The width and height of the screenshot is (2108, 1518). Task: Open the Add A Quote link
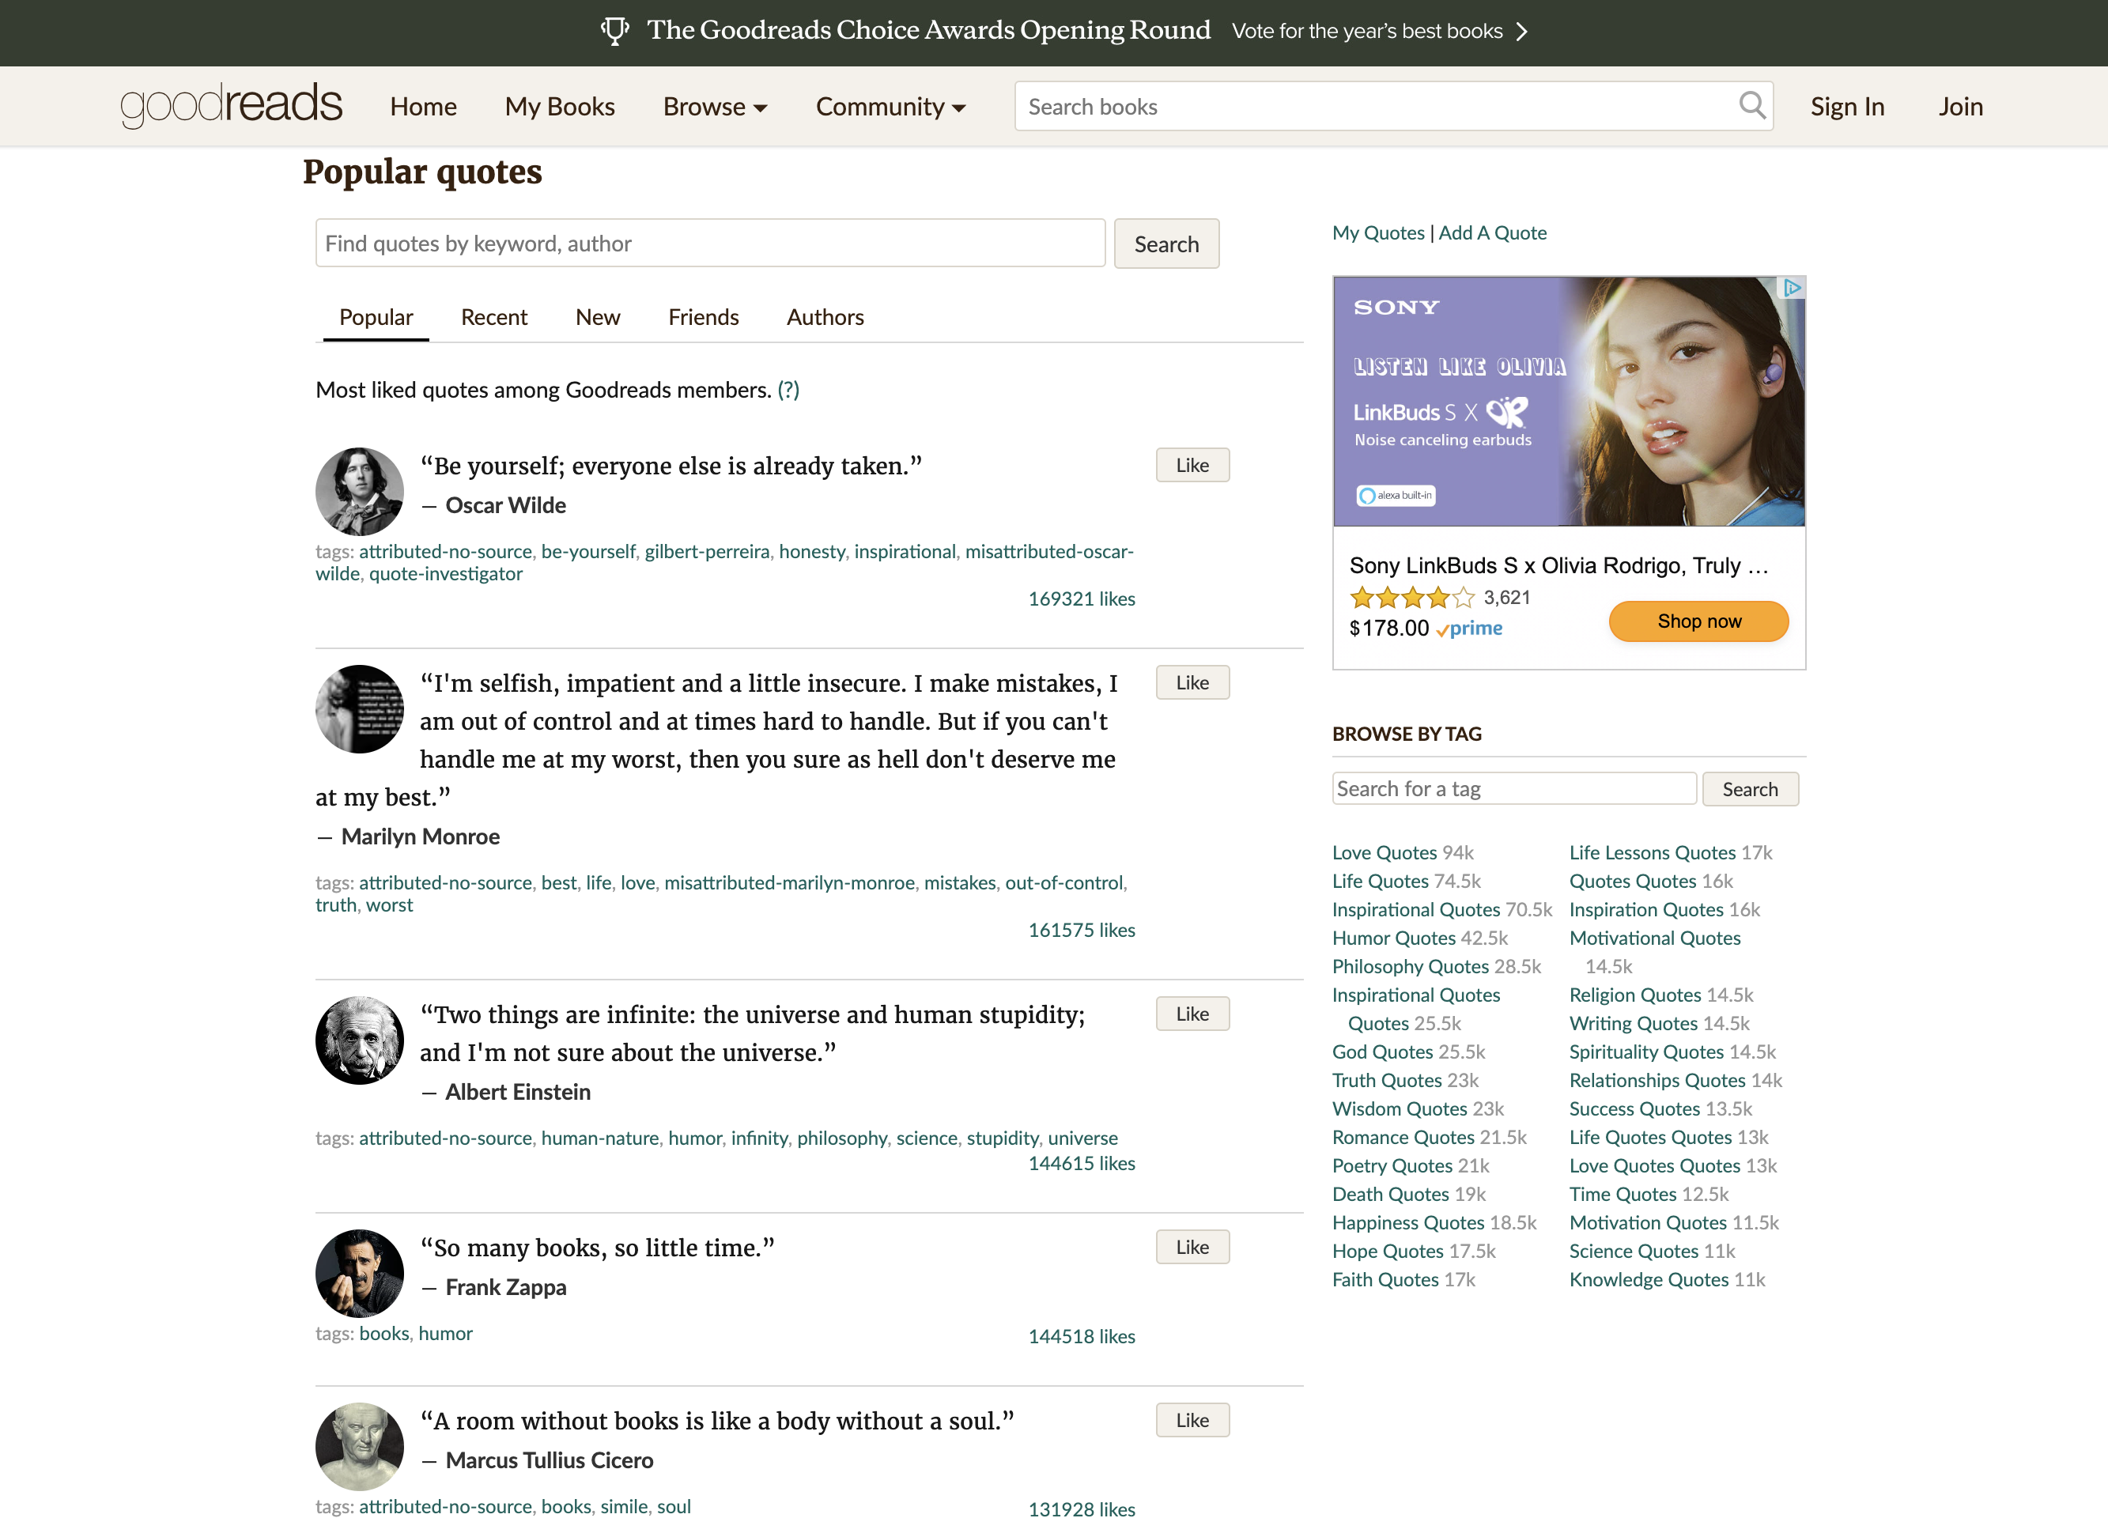pos(1493,232)
